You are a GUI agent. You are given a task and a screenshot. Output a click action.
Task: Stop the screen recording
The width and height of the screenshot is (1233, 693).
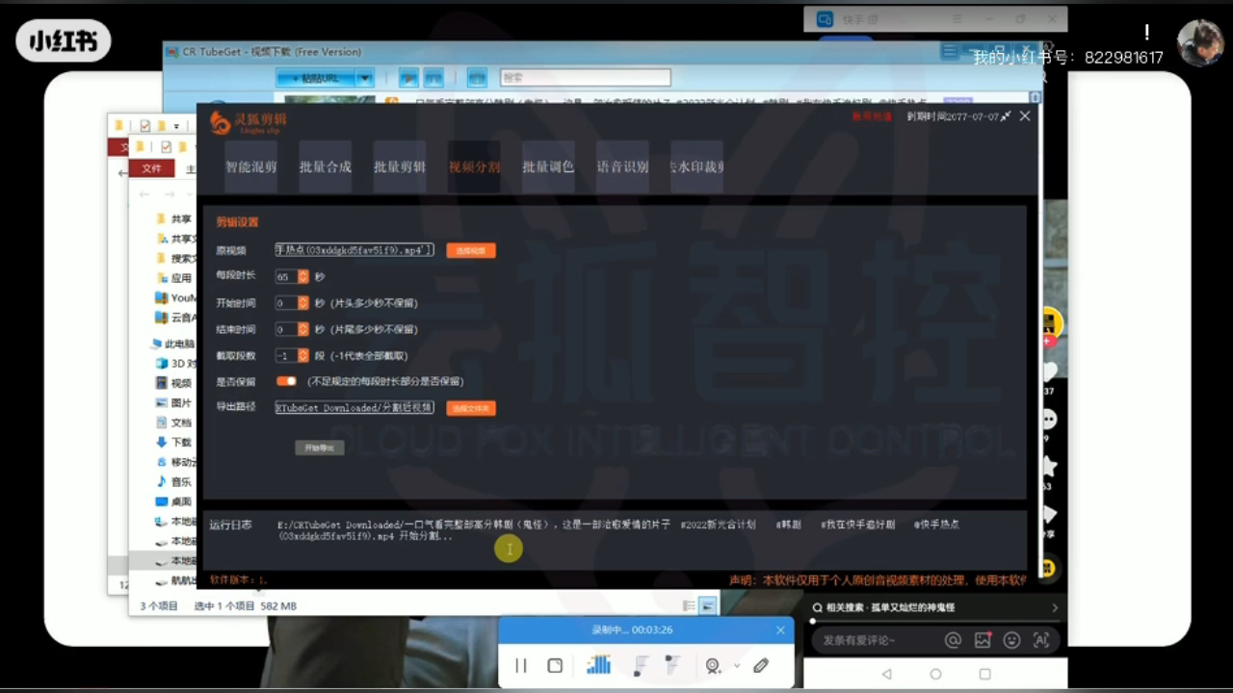[555, 665]
